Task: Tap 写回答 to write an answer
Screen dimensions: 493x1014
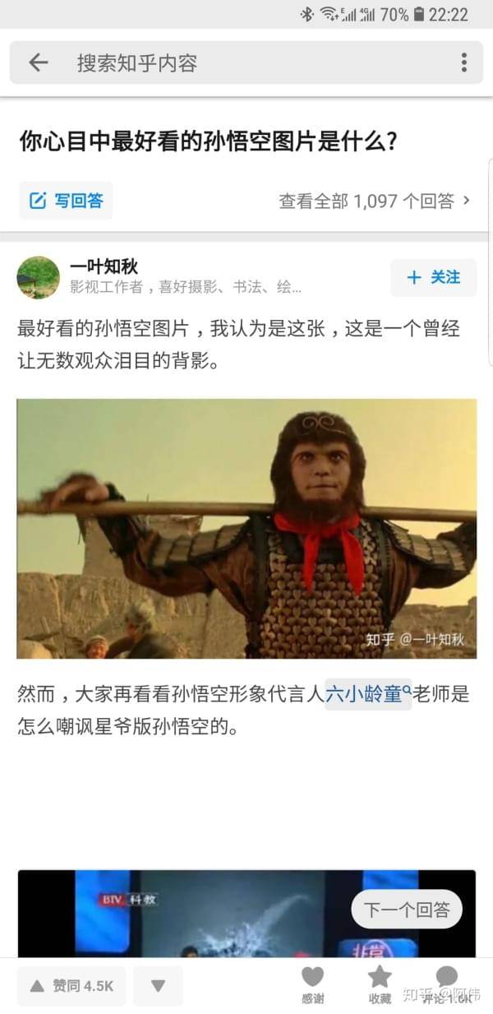Action: pos(66,201)
